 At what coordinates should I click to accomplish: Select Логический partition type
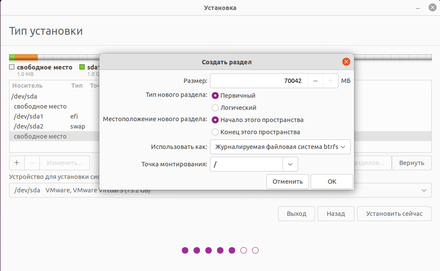215,108
